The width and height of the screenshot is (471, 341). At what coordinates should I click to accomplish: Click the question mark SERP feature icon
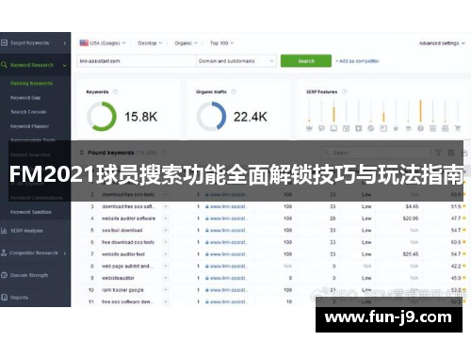pyautogui.click(x=420, y=128)
